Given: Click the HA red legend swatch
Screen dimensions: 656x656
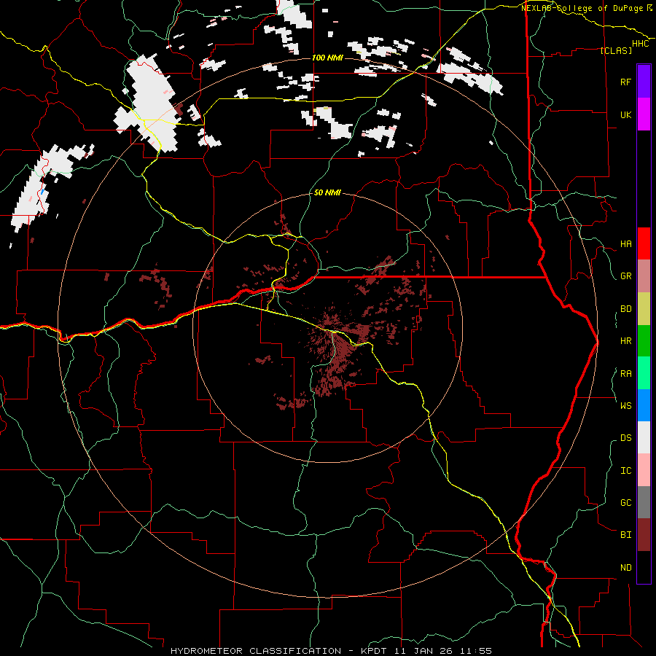Looking at the screenshot, I should (x=644, y=243).
